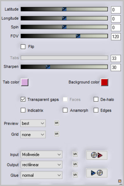
Task: Tick the Indicatrix checkbox
Action: pos(23,110)
